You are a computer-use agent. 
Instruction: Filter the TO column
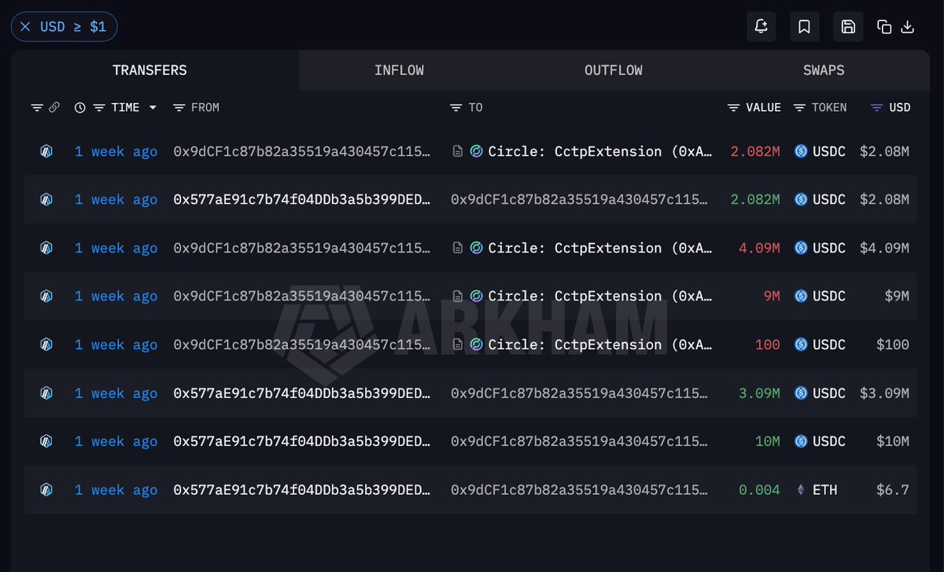click(x=456, y=108)
